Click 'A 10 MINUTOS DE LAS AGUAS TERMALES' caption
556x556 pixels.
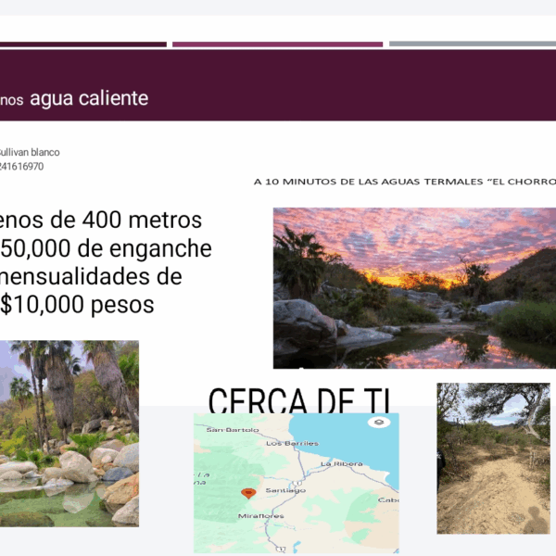point(405,182)
